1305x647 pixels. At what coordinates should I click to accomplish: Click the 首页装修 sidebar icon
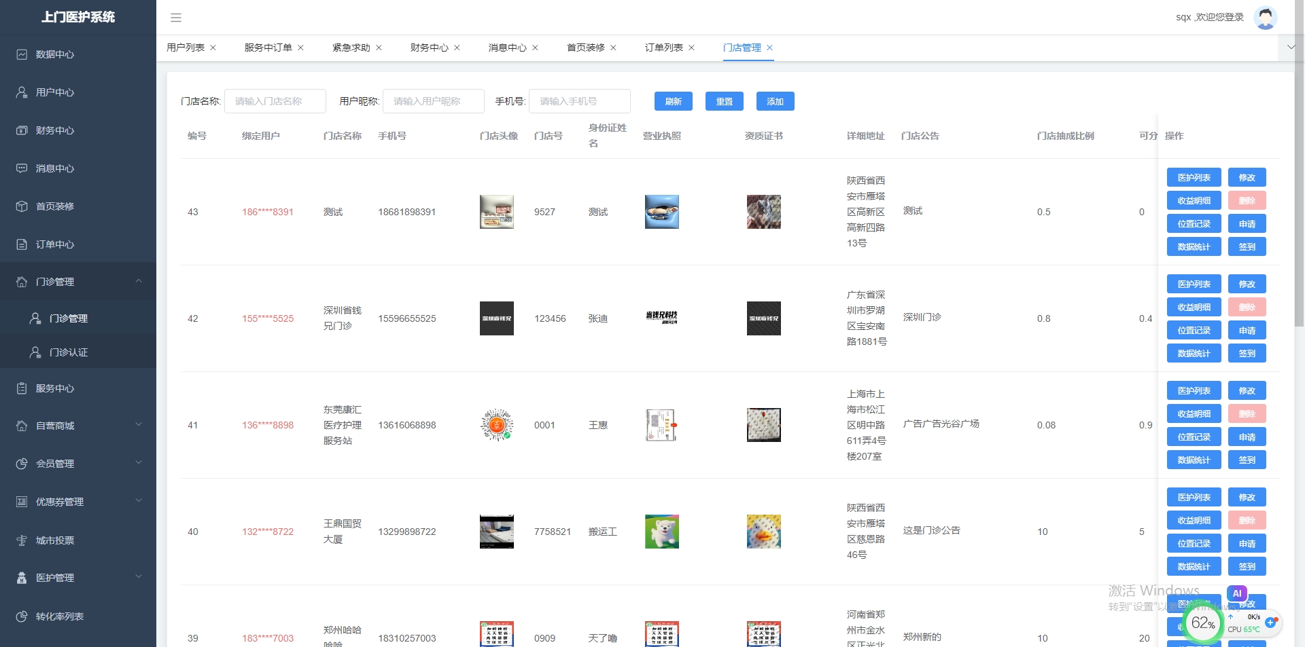pos(22,206)
